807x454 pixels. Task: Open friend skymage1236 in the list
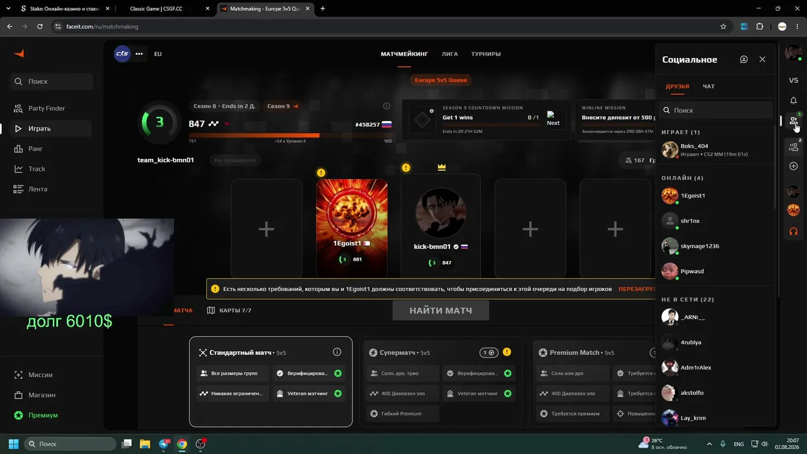716,246
